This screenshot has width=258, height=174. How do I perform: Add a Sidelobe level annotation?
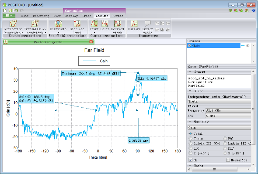click(x=77, y=24)
